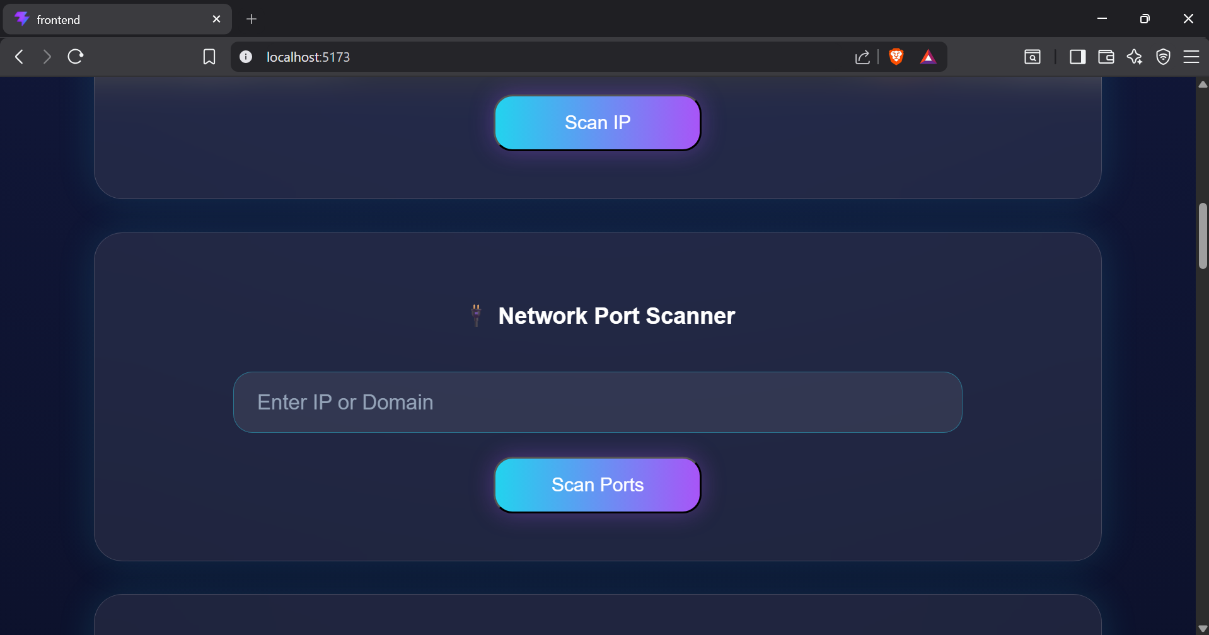Image resolution: width=1209 pixels, height=635 pixels.
Task: Click the share page icon
Action: 862,57
